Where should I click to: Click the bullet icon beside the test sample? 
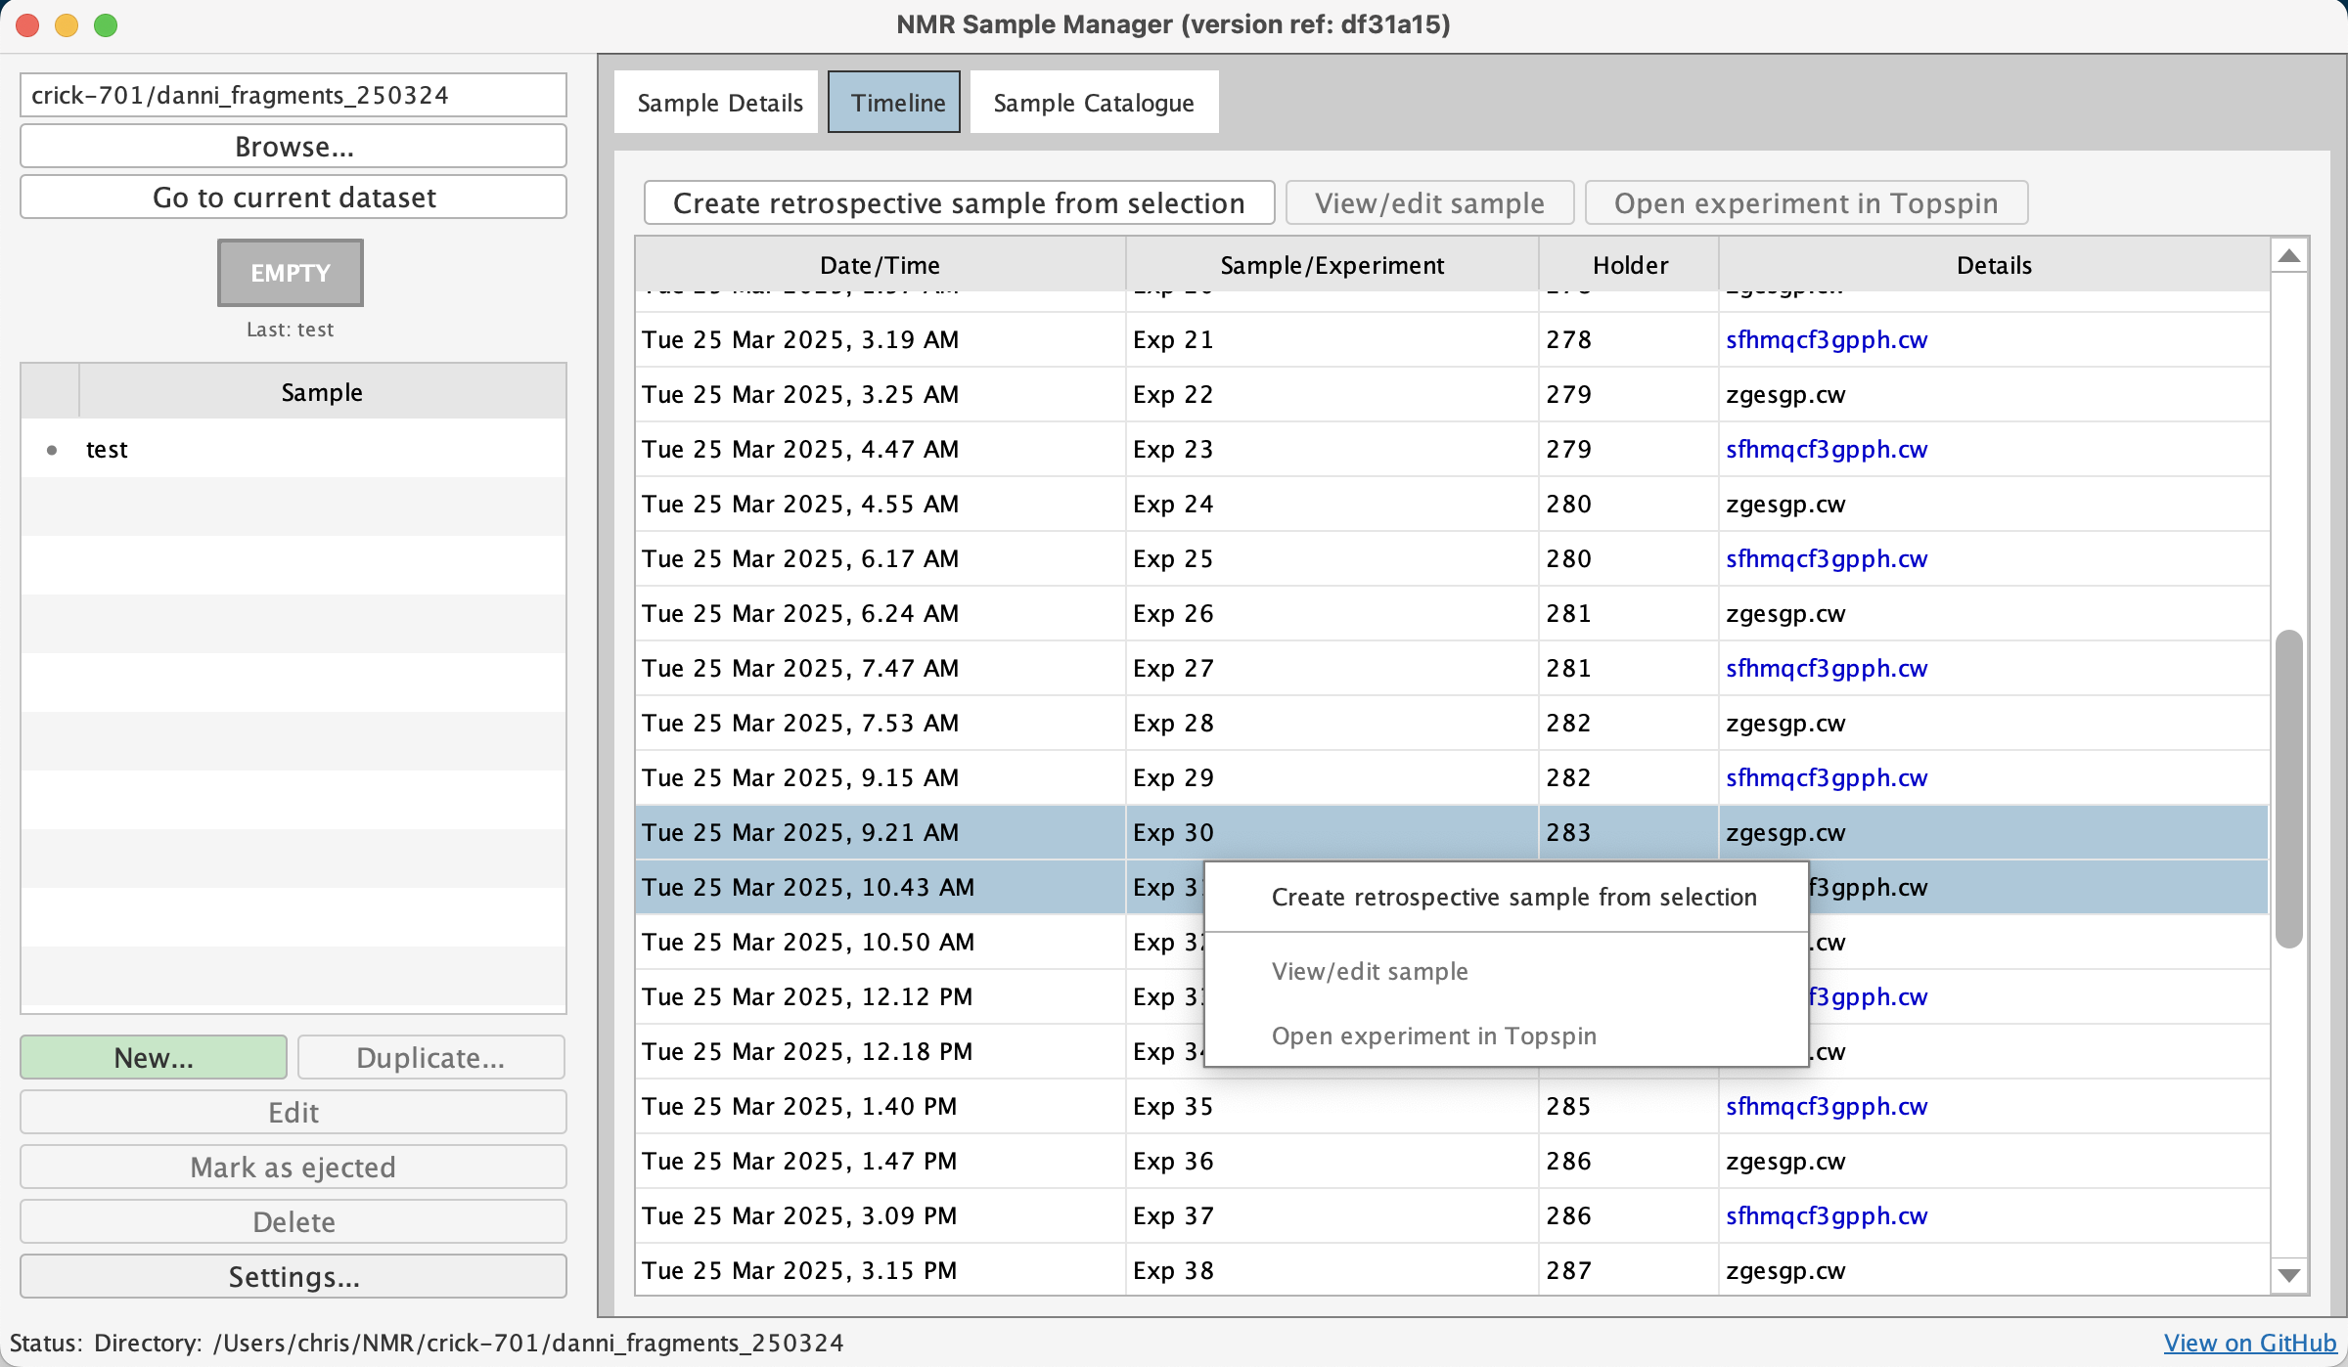pyautogui.click(x=52, y=450)
